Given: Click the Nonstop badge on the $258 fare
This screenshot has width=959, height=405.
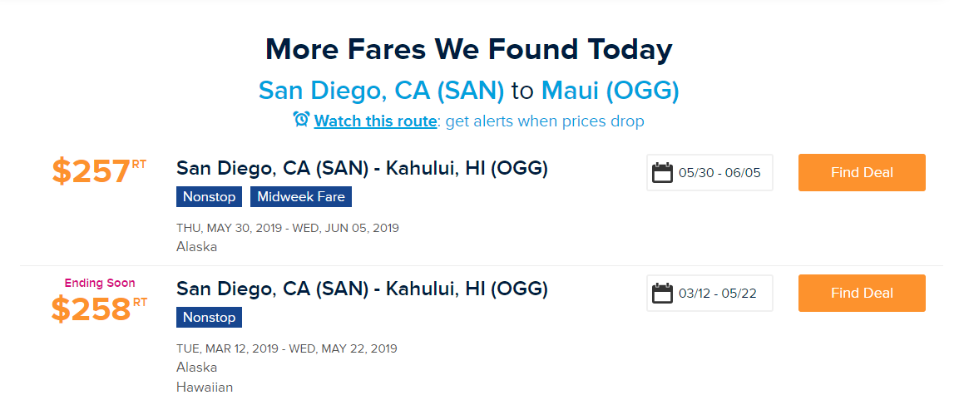Looking at the screenshot, I should click(x=209, y=318).
